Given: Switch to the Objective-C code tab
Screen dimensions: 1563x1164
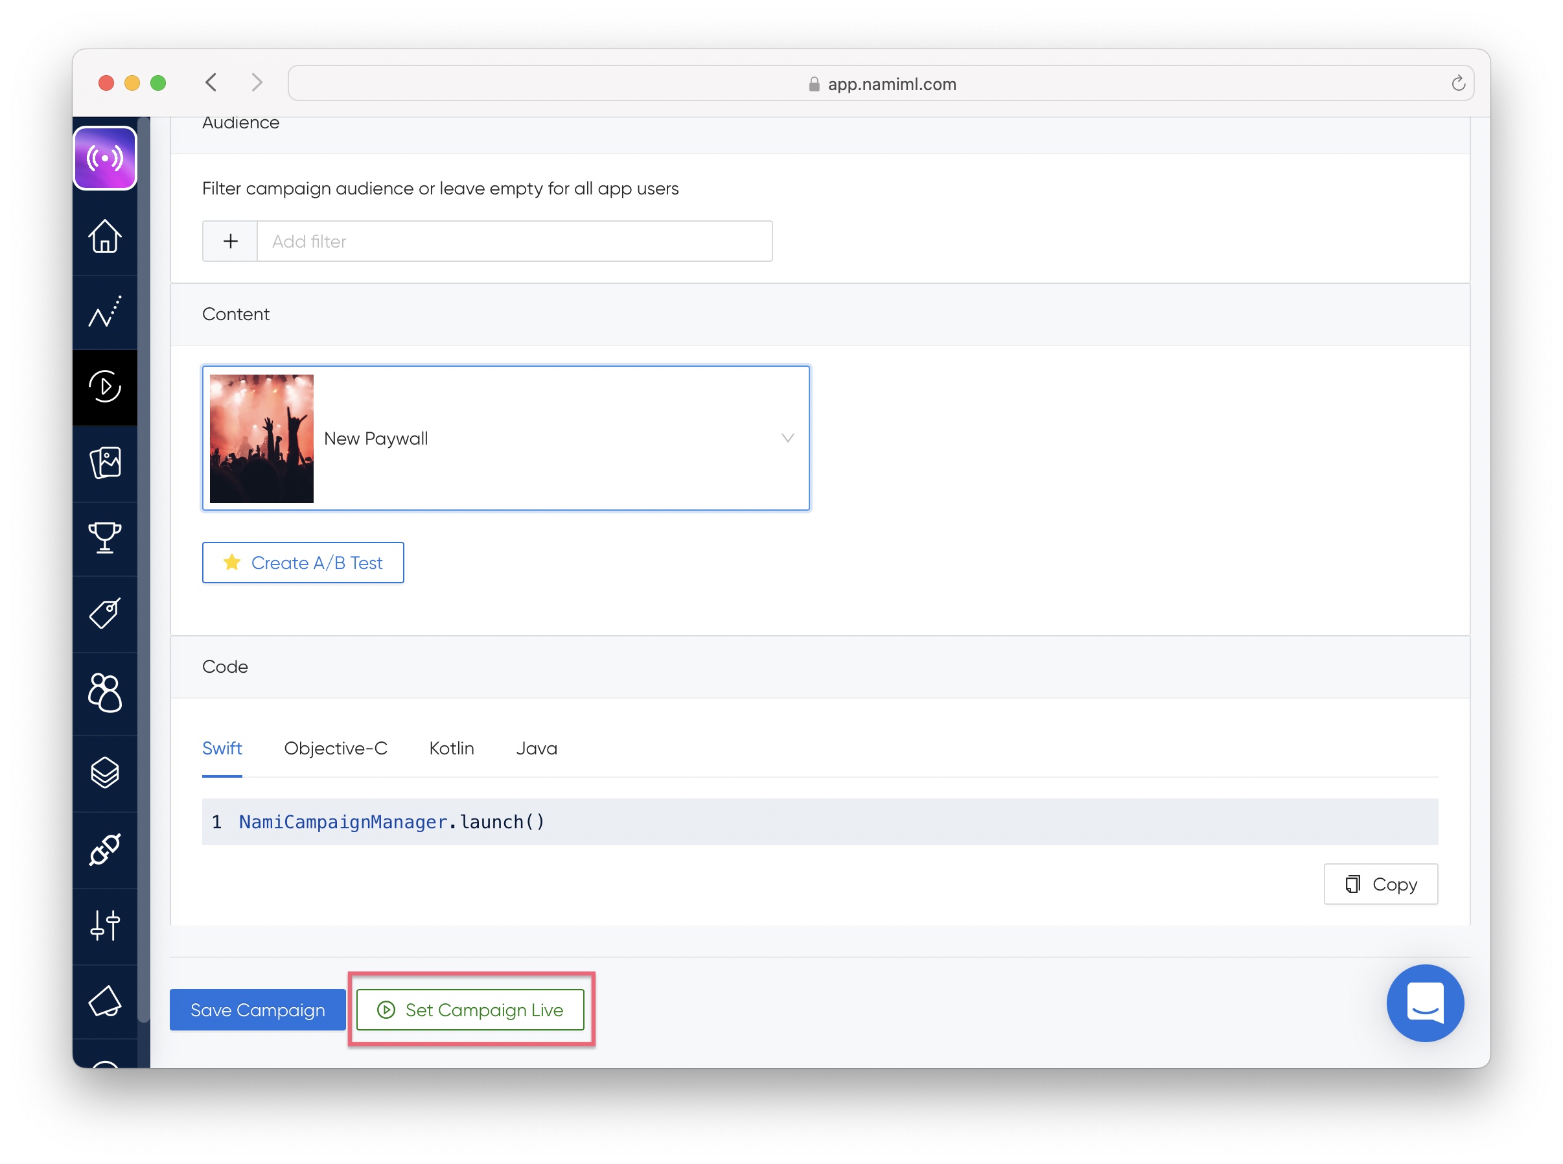Looking at the screenshot, I should [x=335, y=749].
